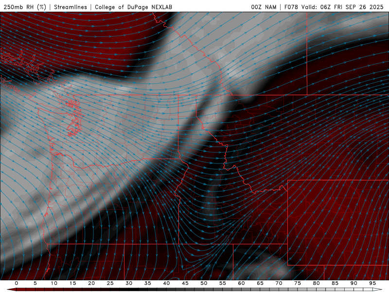Click the colorbar tick label "15"

[72, 283]
